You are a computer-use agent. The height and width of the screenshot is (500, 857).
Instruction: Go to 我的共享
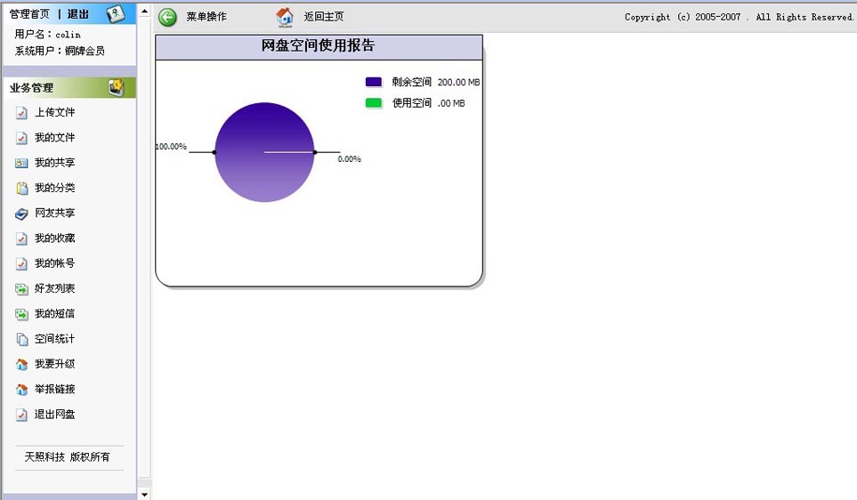(x=54, y=162)
